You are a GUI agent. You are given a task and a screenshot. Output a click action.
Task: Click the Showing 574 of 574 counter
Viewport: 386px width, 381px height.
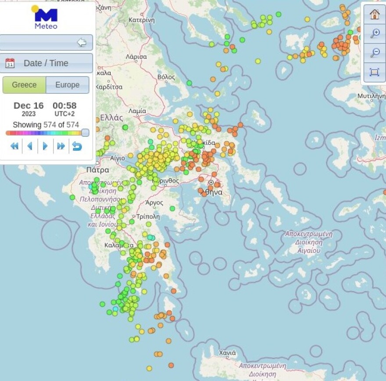(x=46, y=125)
